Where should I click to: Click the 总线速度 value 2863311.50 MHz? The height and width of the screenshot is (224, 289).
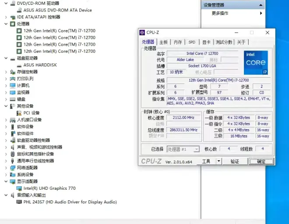[183, 130]
